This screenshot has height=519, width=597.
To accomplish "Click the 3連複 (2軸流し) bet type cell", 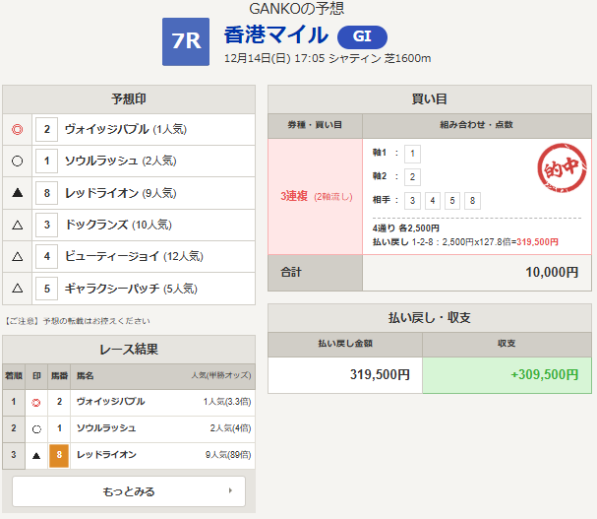I will coord(316,196).
